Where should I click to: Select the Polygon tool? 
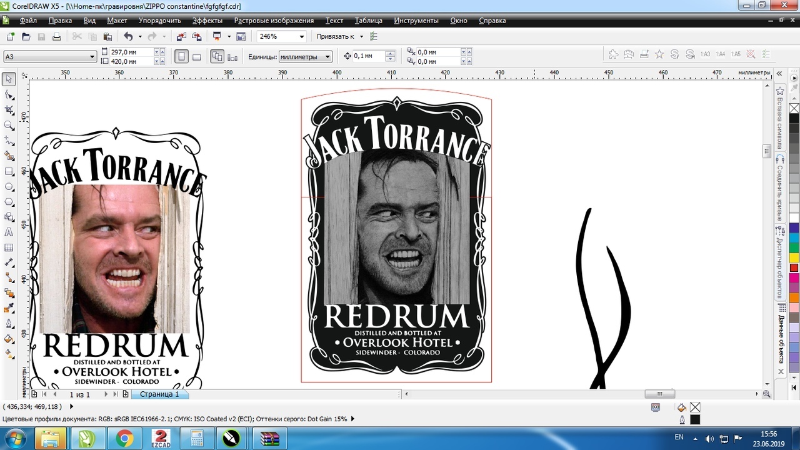[x=9, y=202]
